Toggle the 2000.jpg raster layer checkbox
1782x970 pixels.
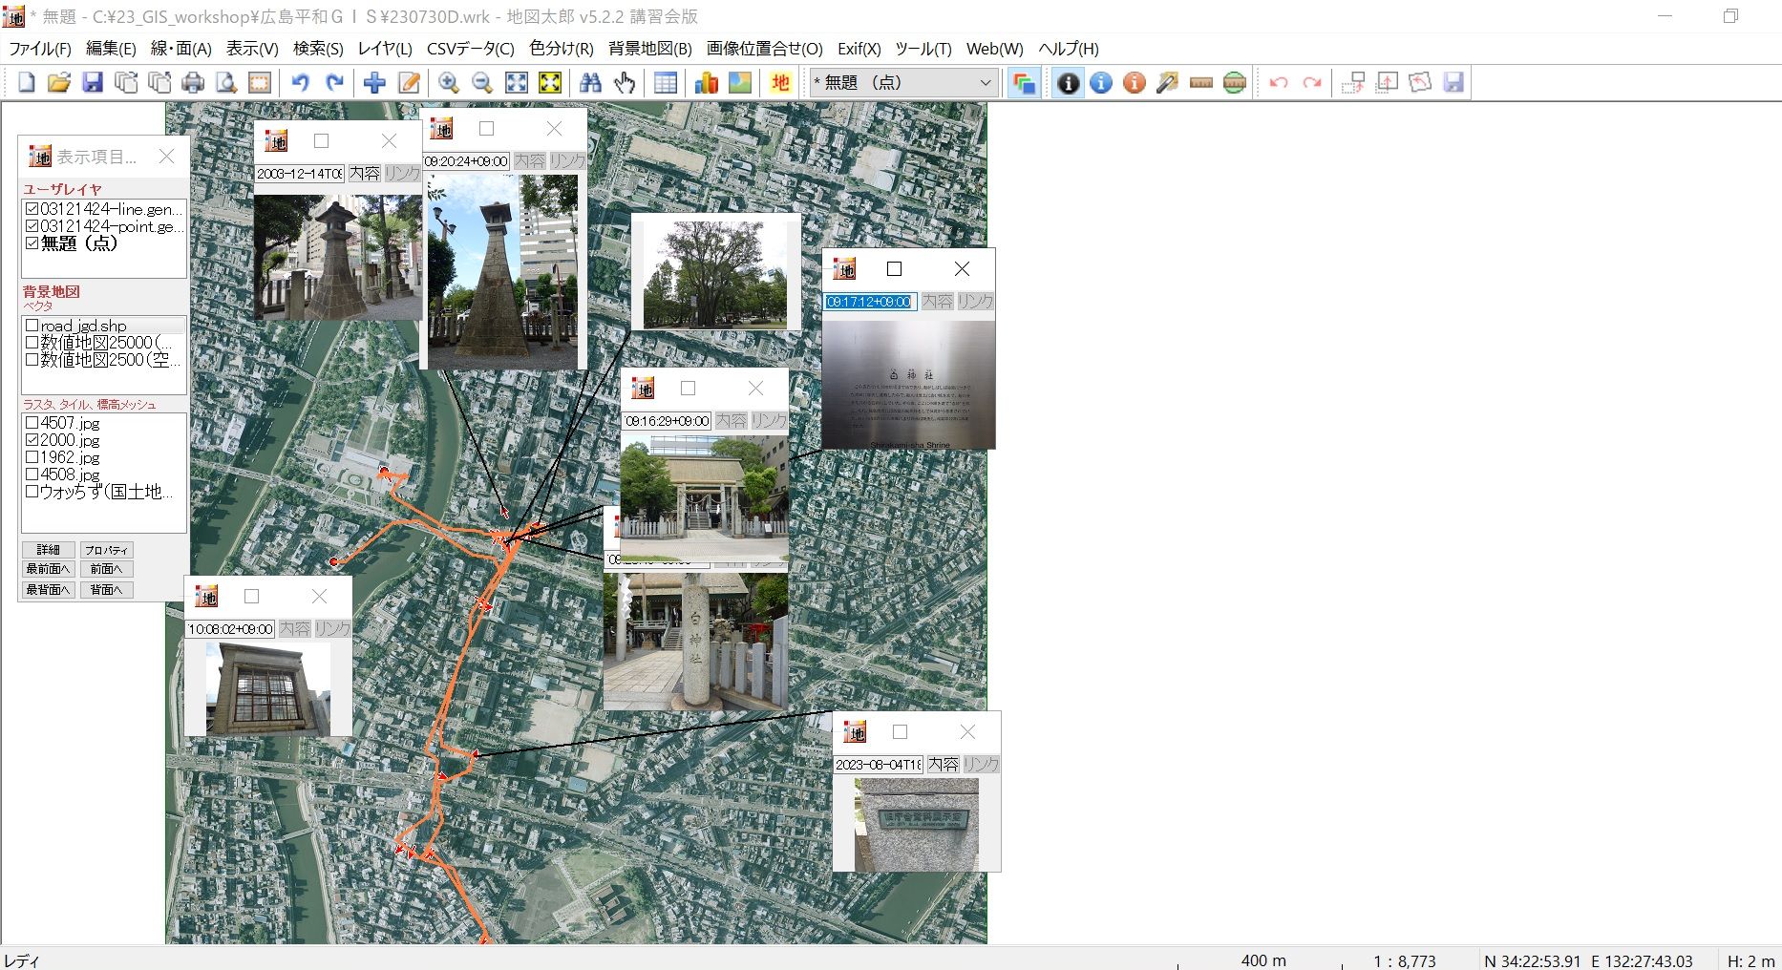(32, 440)
